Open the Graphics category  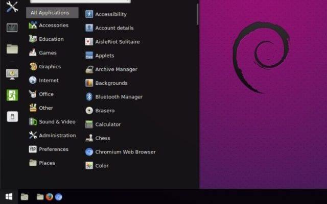pyautogui.click(x=45, y=67)
